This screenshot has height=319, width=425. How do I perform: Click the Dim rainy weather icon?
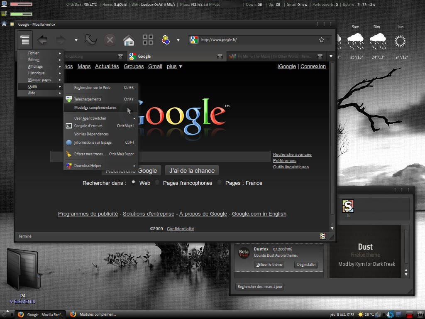pos(378,41)
